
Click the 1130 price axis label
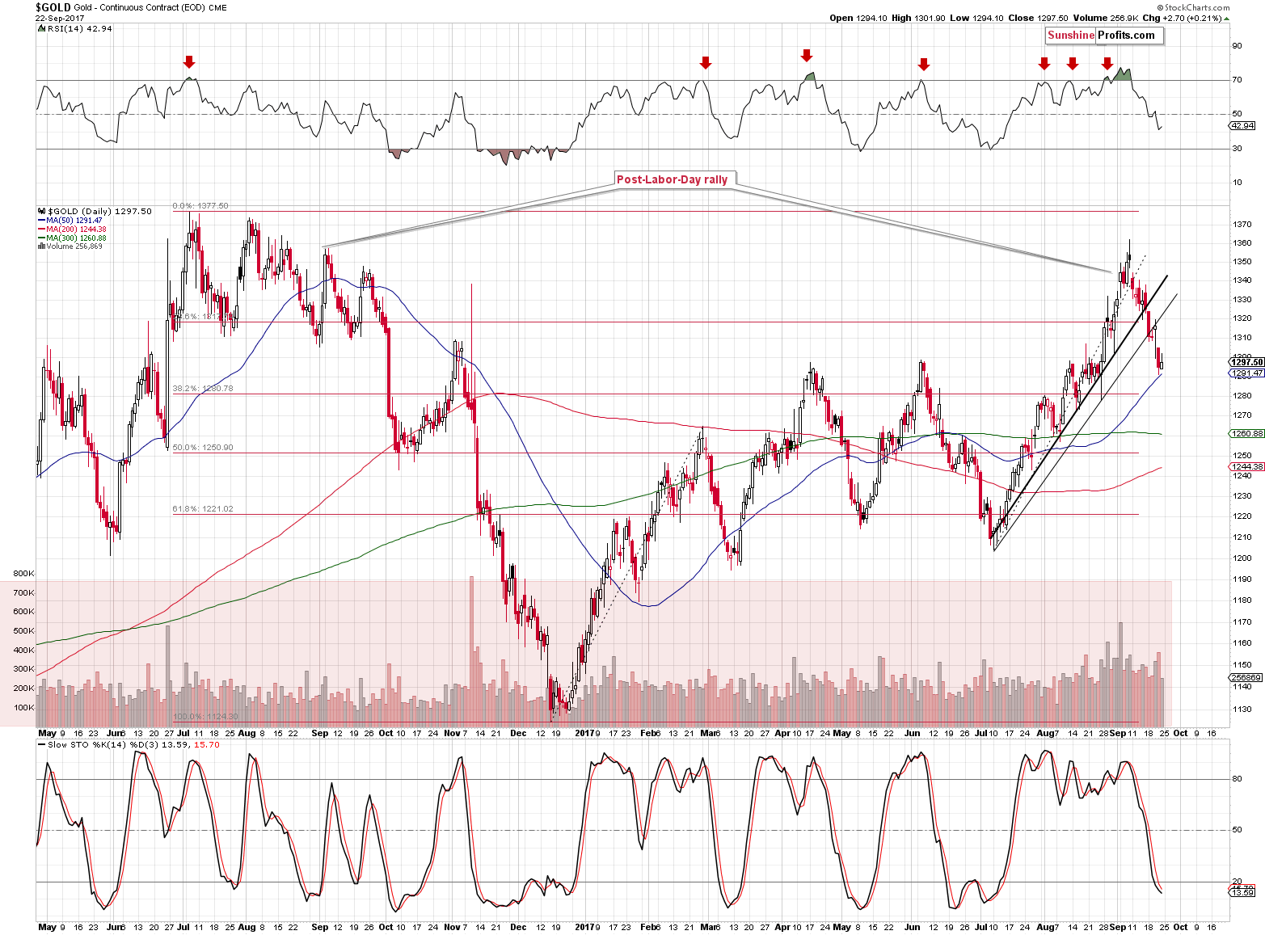1242,710
